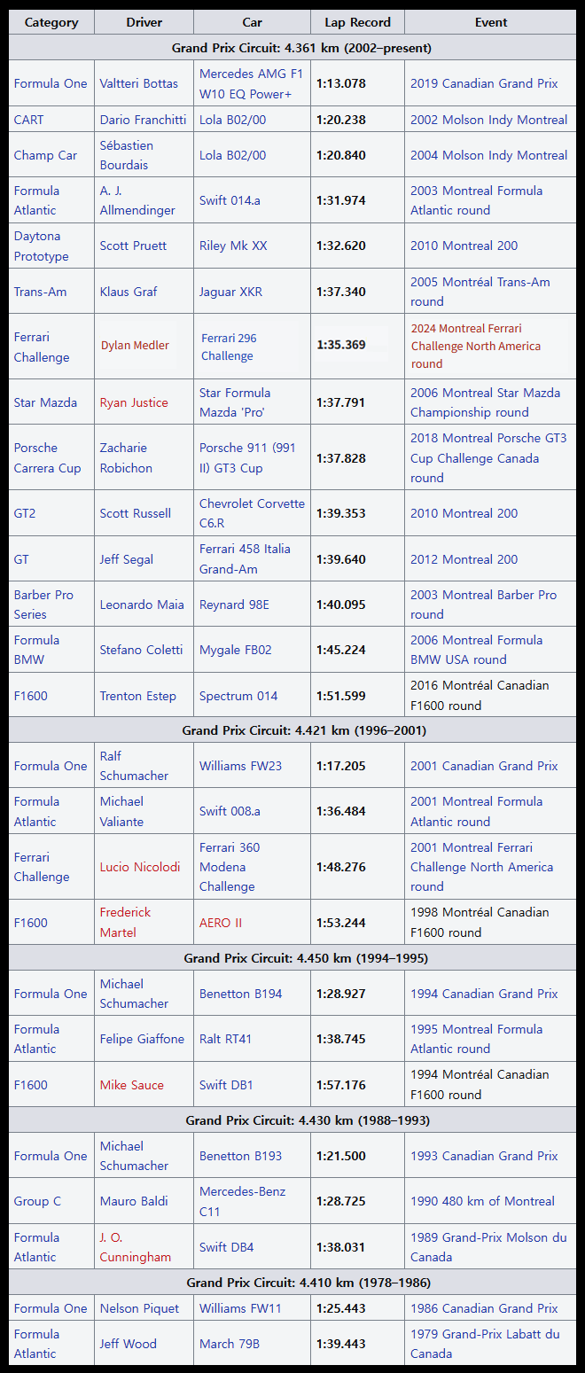The image size is (585, 1373).
Task: Open the March 79B link
Action: click(x=230, y=1344)
